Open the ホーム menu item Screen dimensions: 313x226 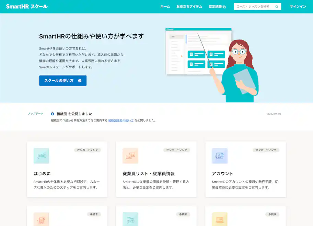pyautogui.click(x=165, y=6)
